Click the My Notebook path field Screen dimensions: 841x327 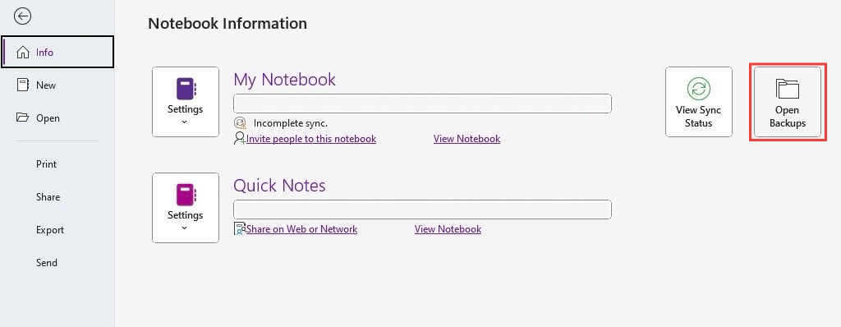tap(423, 104)
